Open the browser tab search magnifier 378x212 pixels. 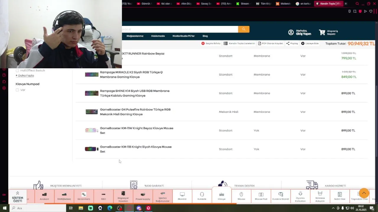pos(357,4)
